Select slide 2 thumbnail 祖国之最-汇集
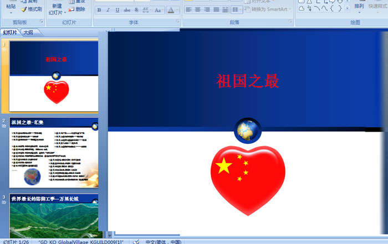The height and width of the screenshot is (244, 388). [x=54, y=153]
